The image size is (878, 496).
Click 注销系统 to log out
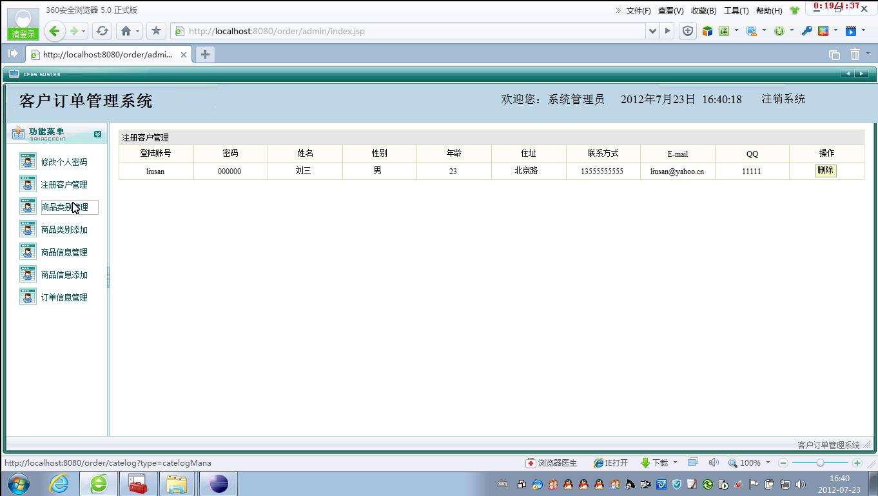pos(783,99)
